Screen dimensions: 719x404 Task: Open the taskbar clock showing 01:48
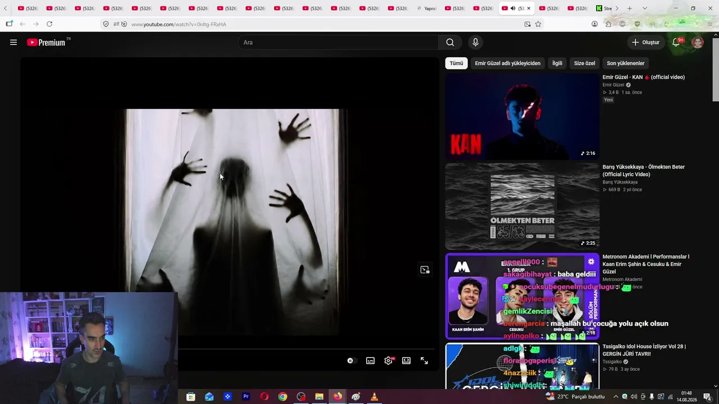(686, 397)
